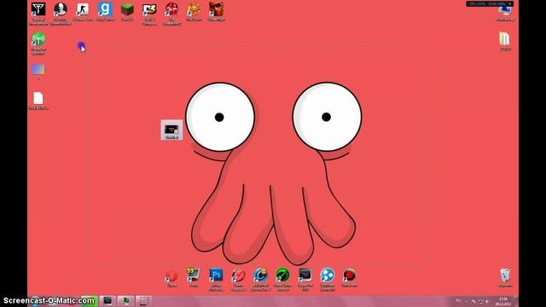
Task: Open the Computer desktop icon
Action: coord(505,14)
